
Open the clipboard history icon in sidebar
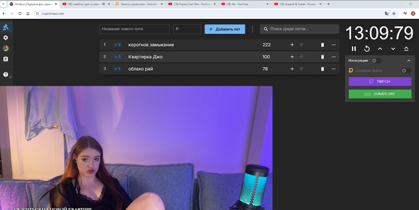(x=5, y=59)
